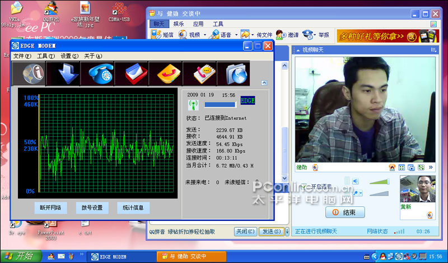Open the call log notebook icon

point(200,73)
